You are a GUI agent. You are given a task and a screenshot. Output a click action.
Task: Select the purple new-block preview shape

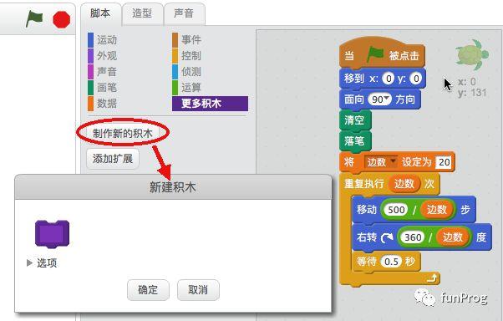tap(52, 233)
